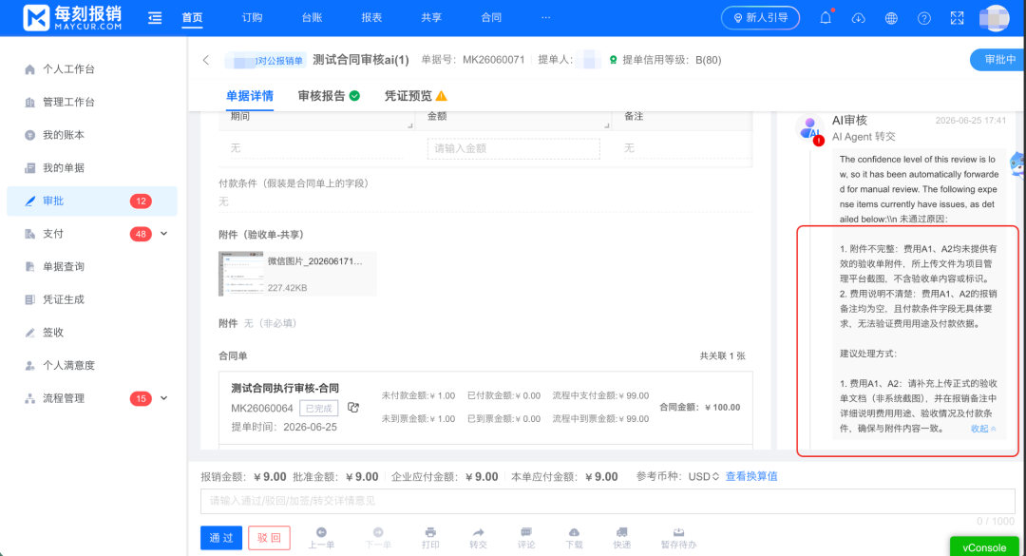Image resolution: width=1026 pixels, height=556 pixels.
Task: Click the 上一单 previous document icon
Action: pos(321,532)
